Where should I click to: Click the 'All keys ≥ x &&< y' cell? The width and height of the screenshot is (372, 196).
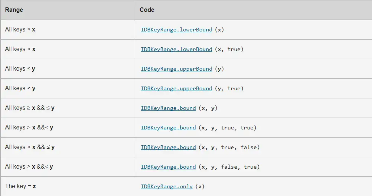click(68, 167)
